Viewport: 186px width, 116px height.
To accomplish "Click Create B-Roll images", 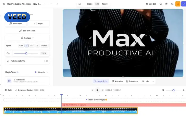I will 96,100.
